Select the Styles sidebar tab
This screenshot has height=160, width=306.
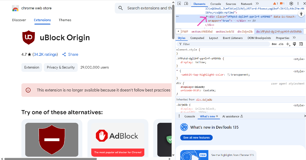[182, 38]
